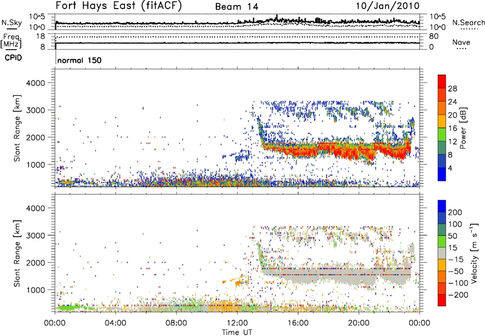Click the '08:00' time axis tick label
The height and width of the screenshot is (336, 485).
(x=176, y=323)
